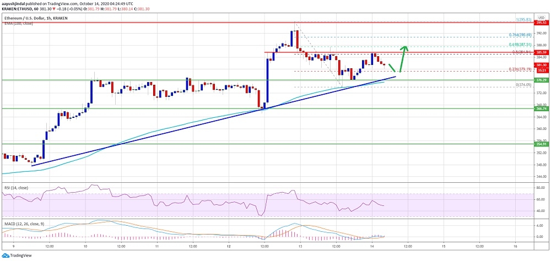The image size is (551, 261).
Task: Click date 13 on the time axis
Action: pos(300,247)
